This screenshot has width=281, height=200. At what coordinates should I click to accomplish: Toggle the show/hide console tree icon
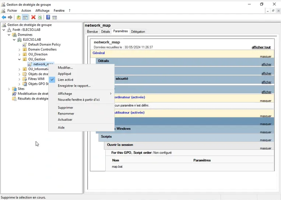(25, 17)
